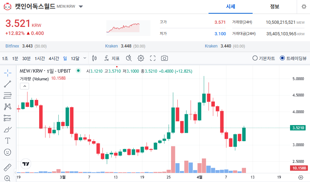Click the 캣인어독스월드 coin name
The width and height of the screenshot is (310, 182).
pos(35,6)
